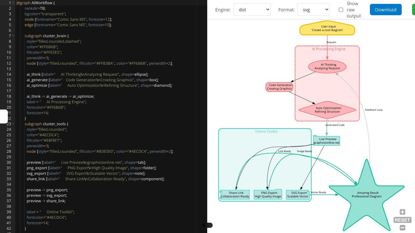The width and height of the screenshot is (415, 233).
Task: Select the Share Link component node
Action: 235,194
